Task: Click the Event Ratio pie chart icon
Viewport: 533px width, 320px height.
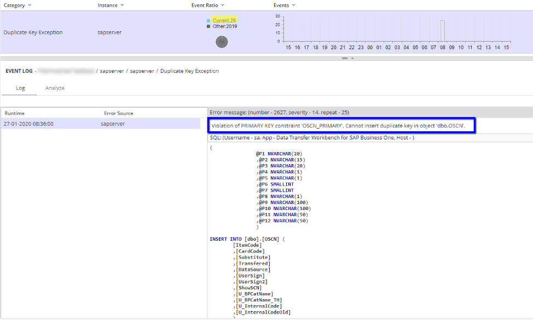Action: [221, 42]
